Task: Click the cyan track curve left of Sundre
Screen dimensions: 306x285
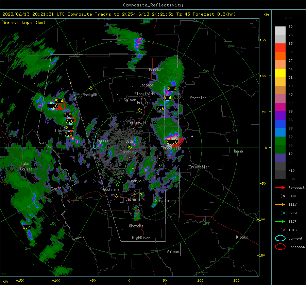Action: point(95,141)
